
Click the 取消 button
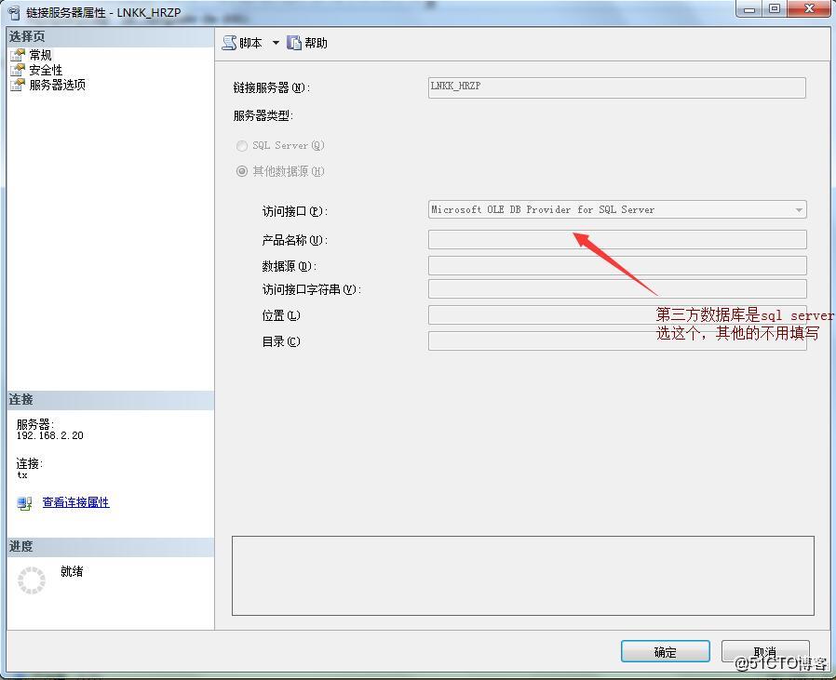click(765, 651)
